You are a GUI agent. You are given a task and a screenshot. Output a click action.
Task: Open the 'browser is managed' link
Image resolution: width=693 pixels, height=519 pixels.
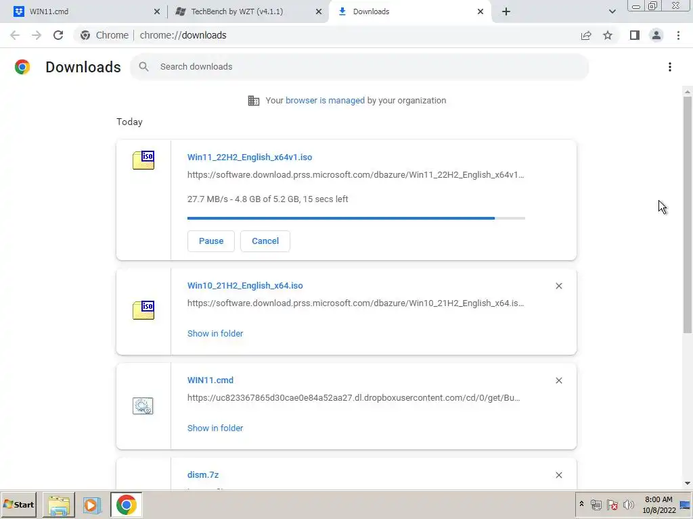(325, 101)
